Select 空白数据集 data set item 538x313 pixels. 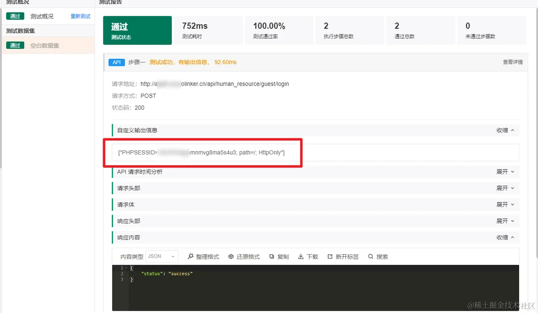45,45
